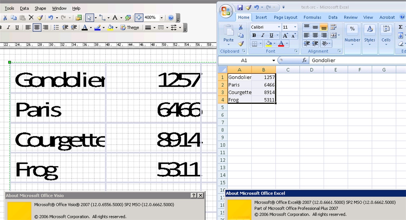Select column C header in Excel
The height and width of the screenshot is (220, 406).
pos(288,70)
